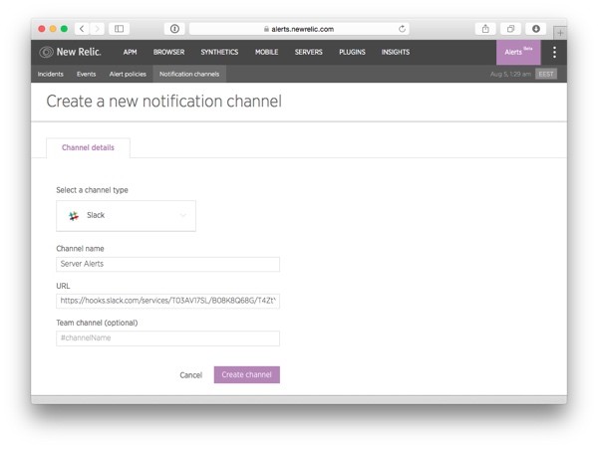The height and width of the screenshot is (449, 598).
Task: Toggle the Safari sidebar icon
Action: pos(119,29)
